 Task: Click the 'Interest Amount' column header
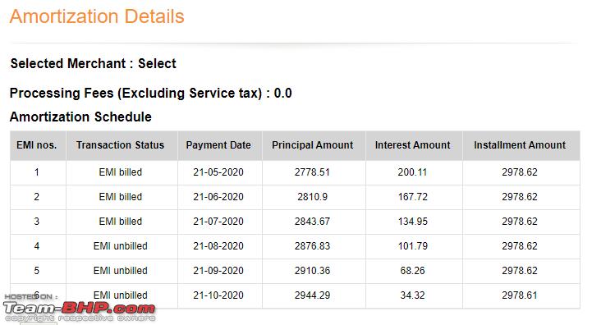(412, 145)
